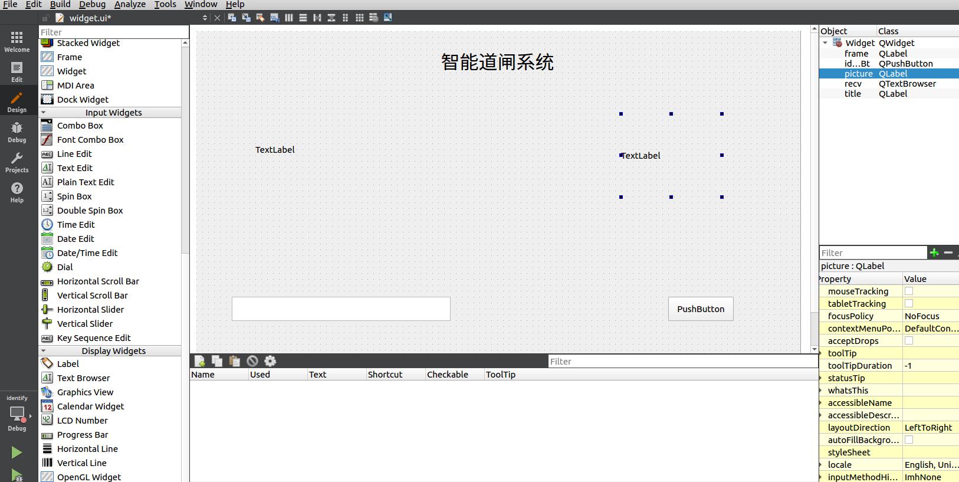This screenshot has height=482, width=959.
Task: Activate the Edit Buddies mode icon
Action: coord(261,18)
